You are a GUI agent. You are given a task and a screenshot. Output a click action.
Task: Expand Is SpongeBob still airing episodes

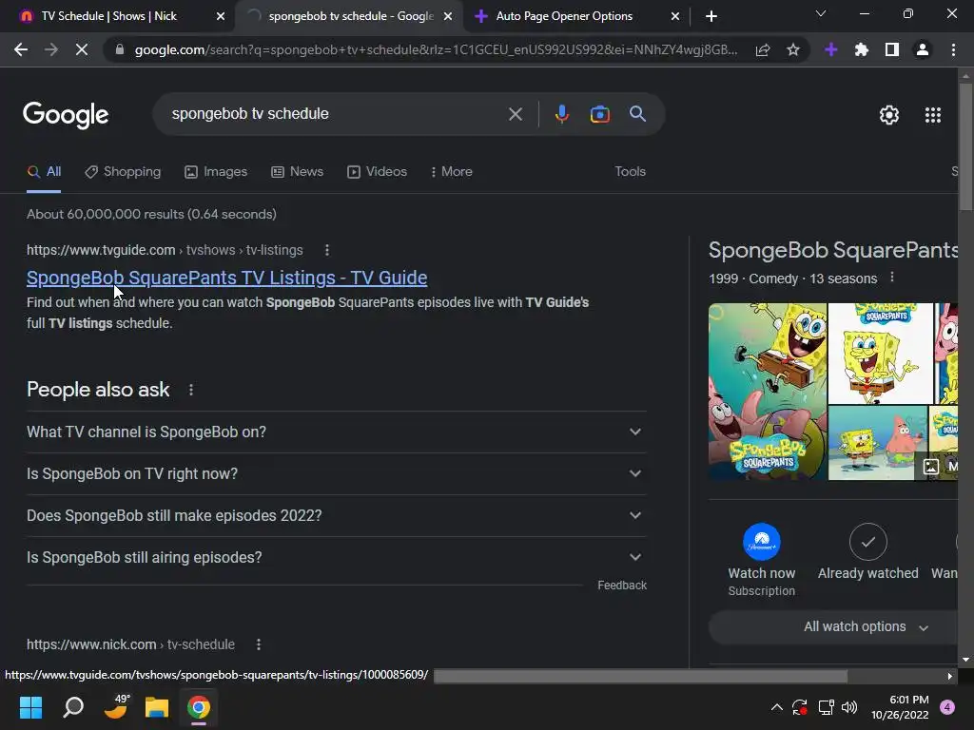pos(336,557)
